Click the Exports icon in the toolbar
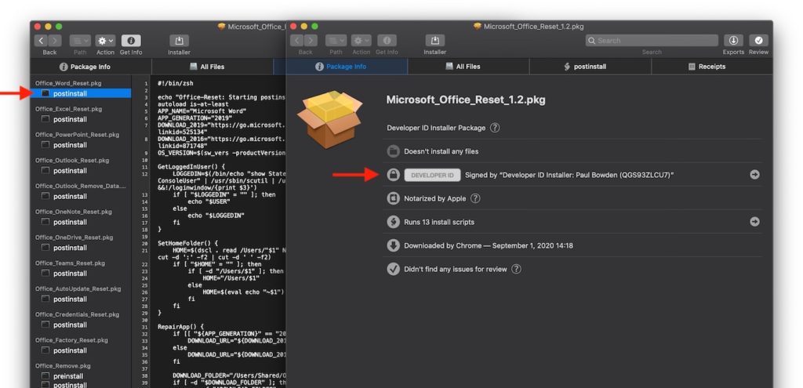This screenshot has height=388, width=803. coord(733,41)
